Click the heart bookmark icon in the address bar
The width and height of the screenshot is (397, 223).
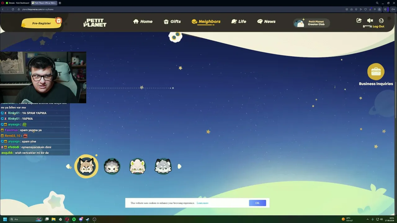pyautogui.click(x=366, y=9)
